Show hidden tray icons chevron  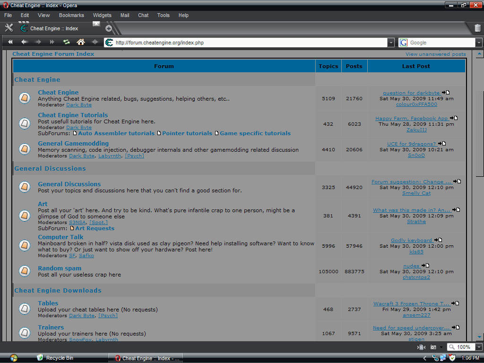(425, 358)
